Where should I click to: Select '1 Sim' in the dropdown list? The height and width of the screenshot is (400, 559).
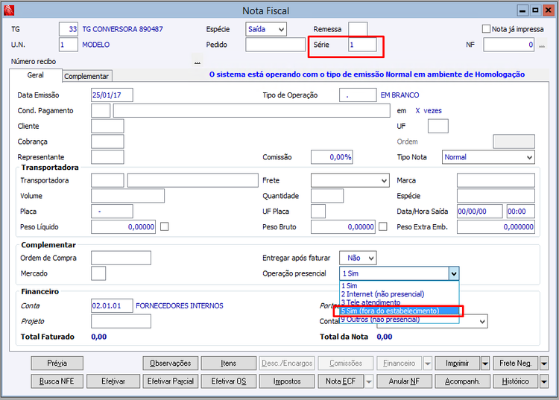(399, 286)
